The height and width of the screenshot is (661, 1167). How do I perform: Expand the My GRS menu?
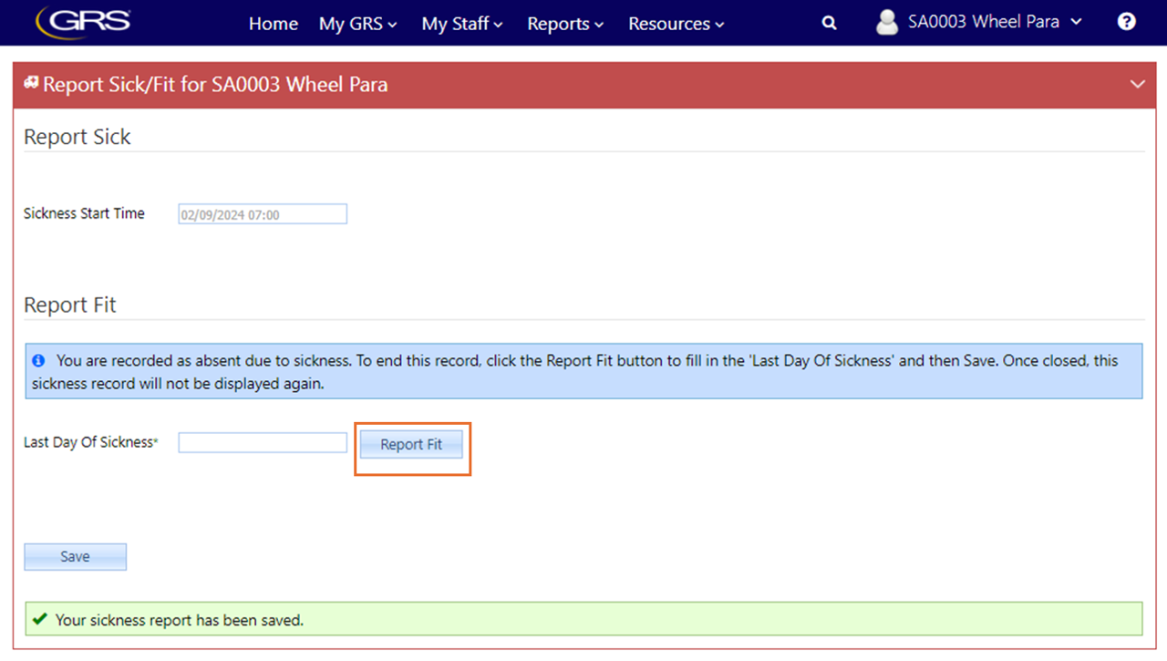click(x=357, y=24)
